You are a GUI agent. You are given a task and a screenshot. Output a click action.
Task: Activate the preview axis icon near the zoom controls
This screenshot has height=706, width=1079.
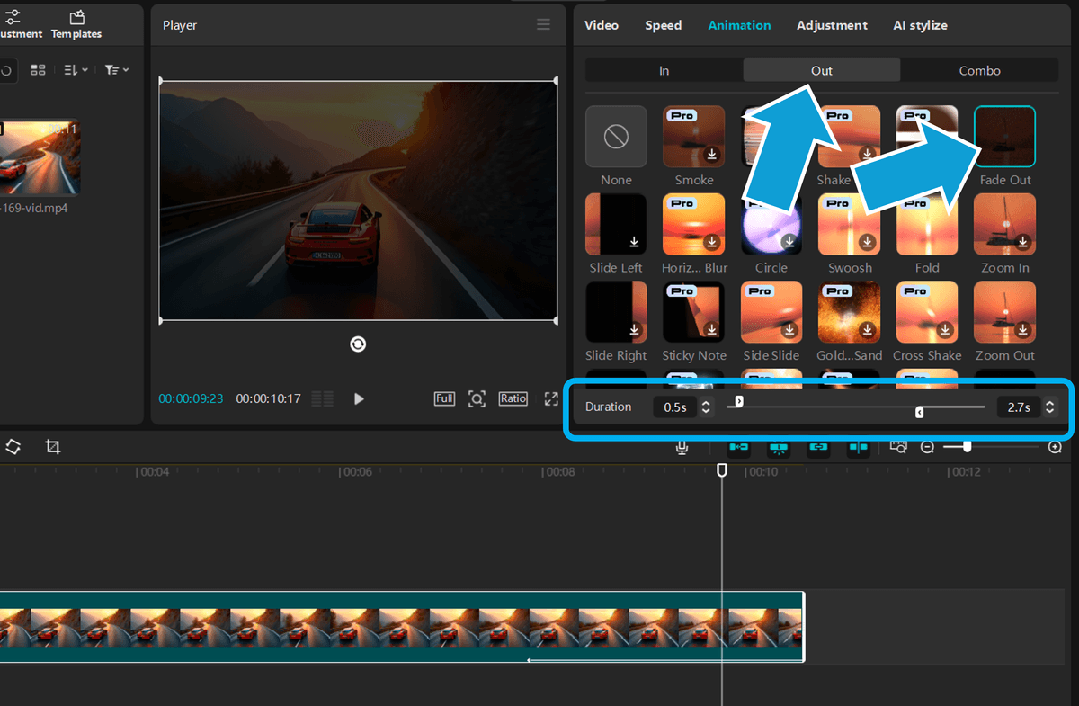click(898, 447)
